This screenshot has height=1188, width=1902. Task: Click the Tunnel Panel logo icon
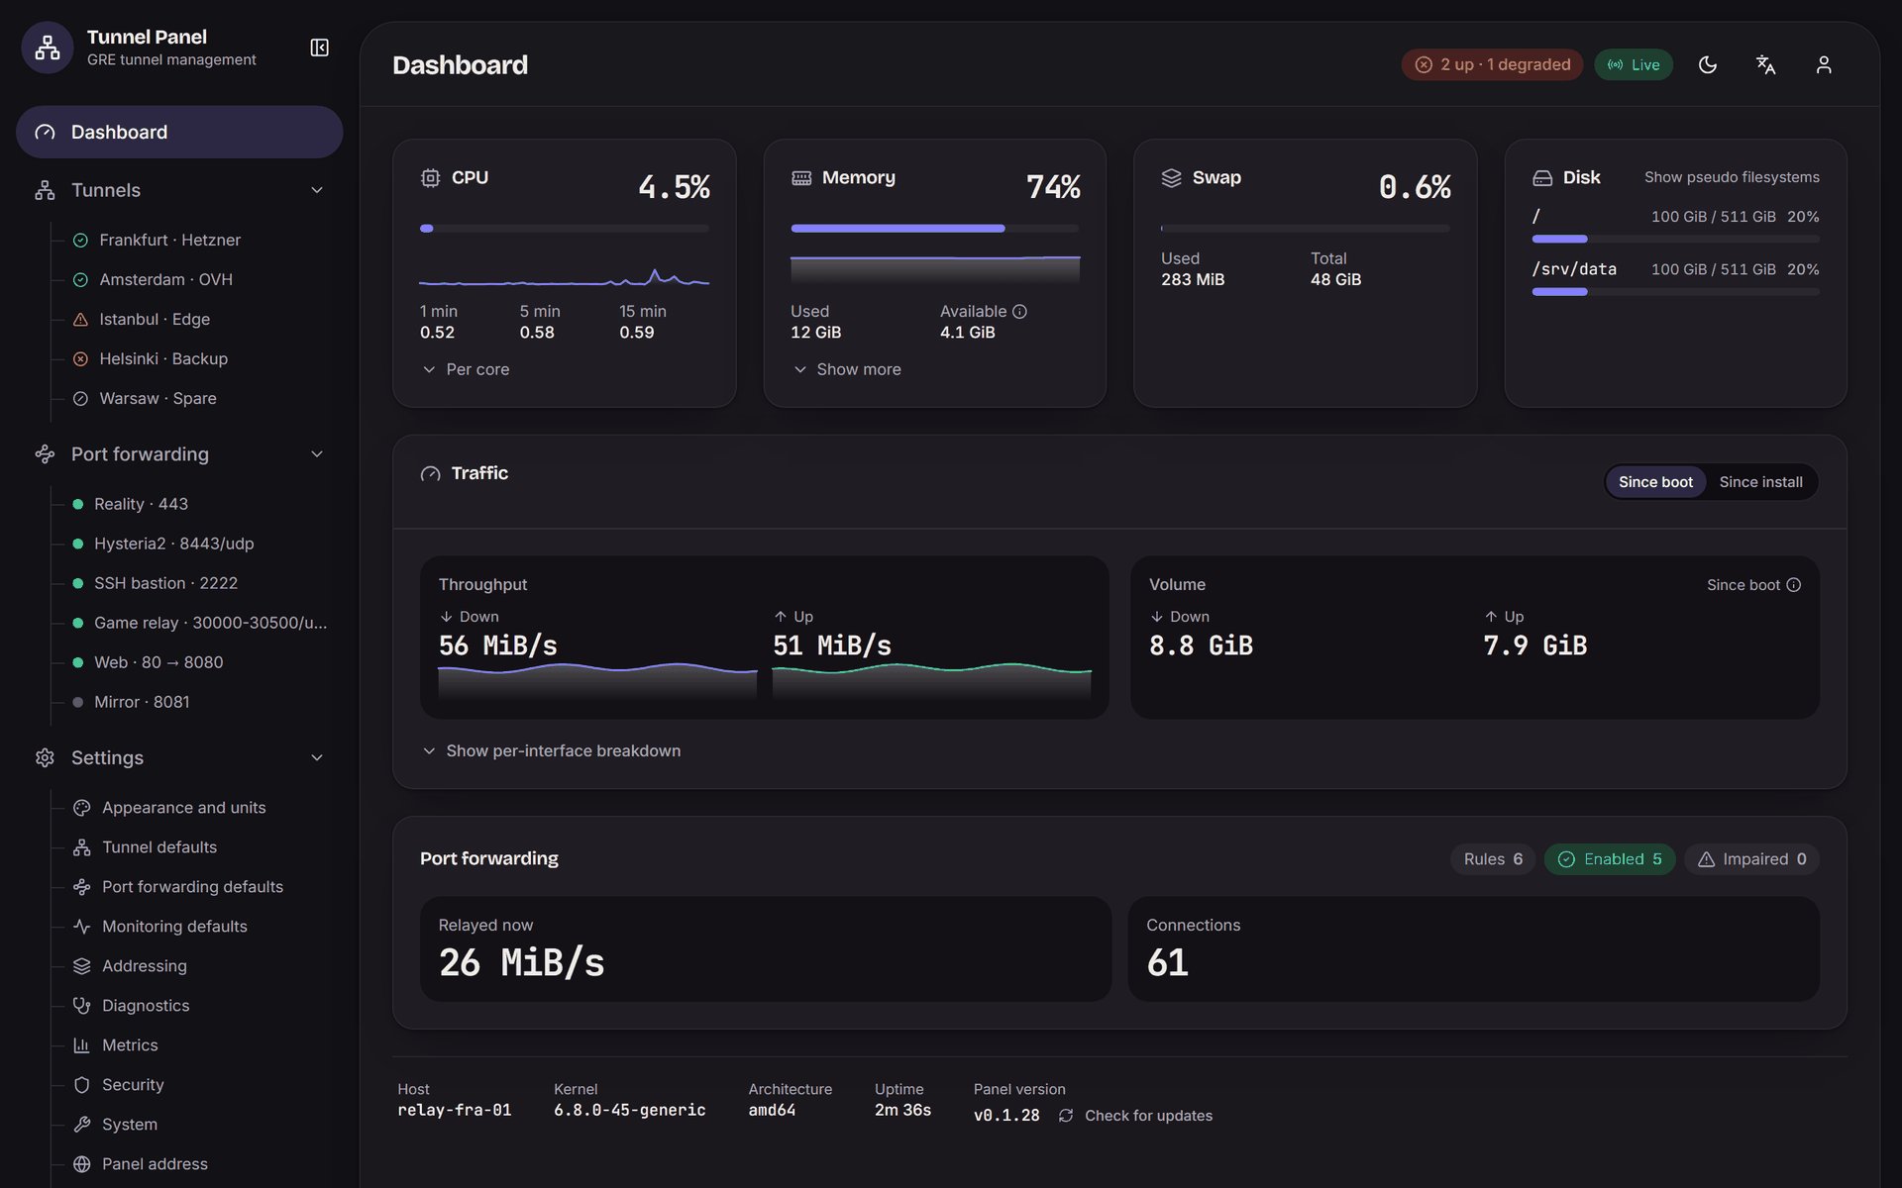pos(48,48)
